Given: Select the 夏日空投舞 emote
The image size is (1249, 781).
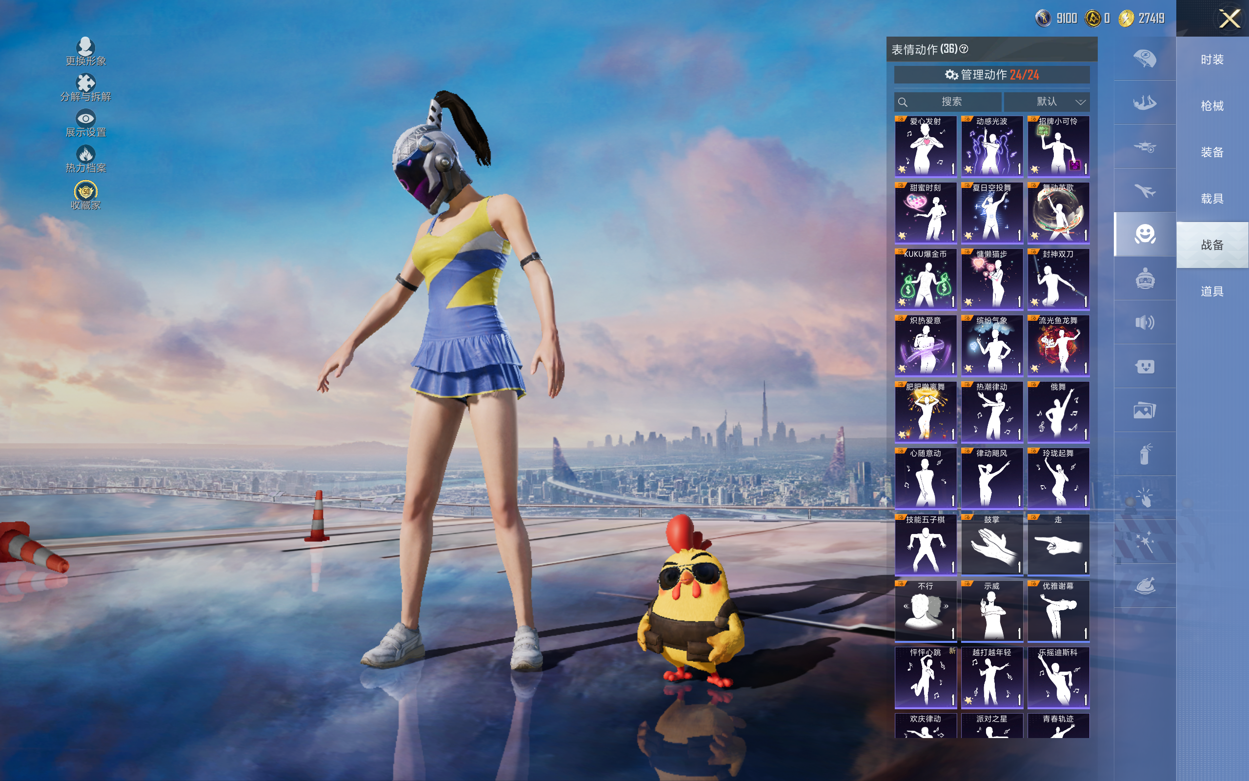Looking at the screenshot, I should pyautogui.click(x=992, y=212).
